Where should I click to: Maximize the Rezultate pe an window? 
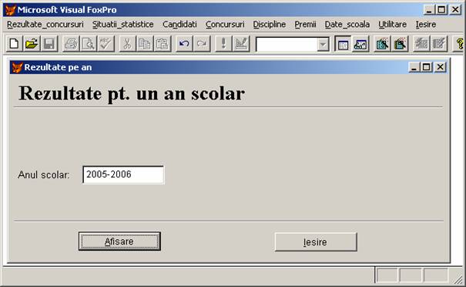(x=426, y=67)
